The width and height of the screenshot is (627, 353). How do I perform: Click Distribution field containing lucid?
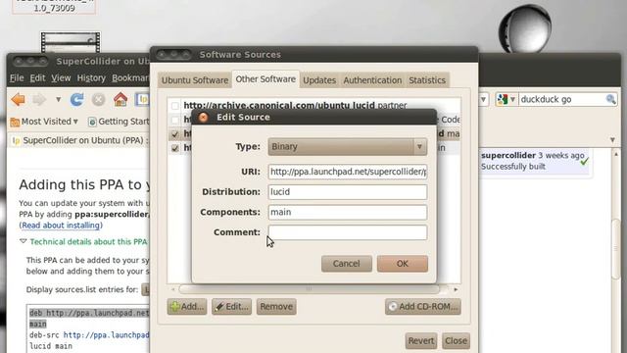coord(348,192)
